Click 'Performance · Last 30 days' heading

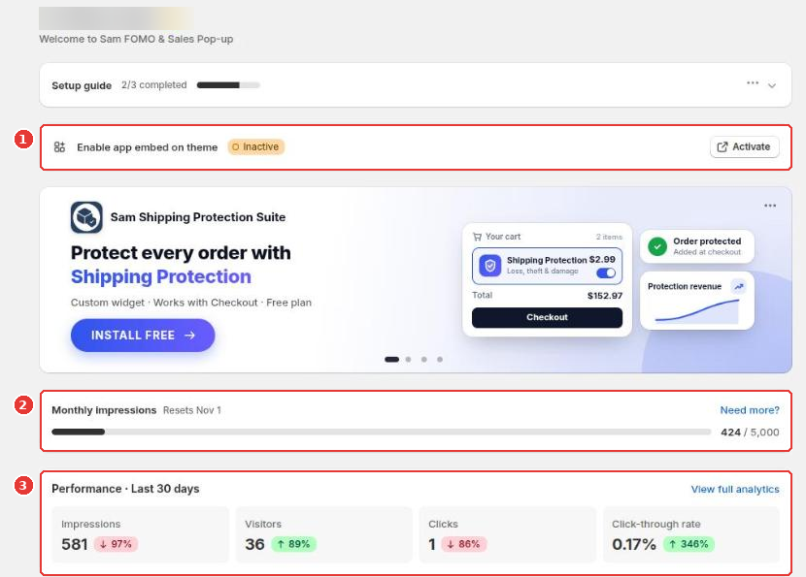click(125, 489)
